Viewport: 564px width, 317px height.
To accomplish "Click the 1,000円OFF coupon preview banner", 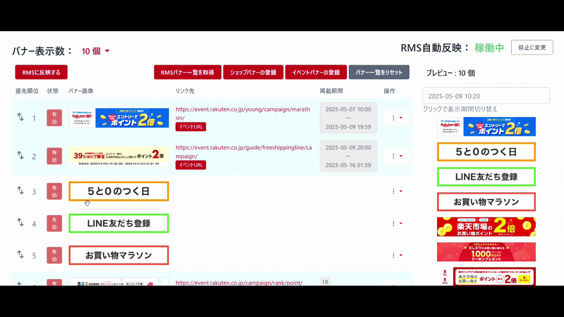I will (x=486, y=252).
